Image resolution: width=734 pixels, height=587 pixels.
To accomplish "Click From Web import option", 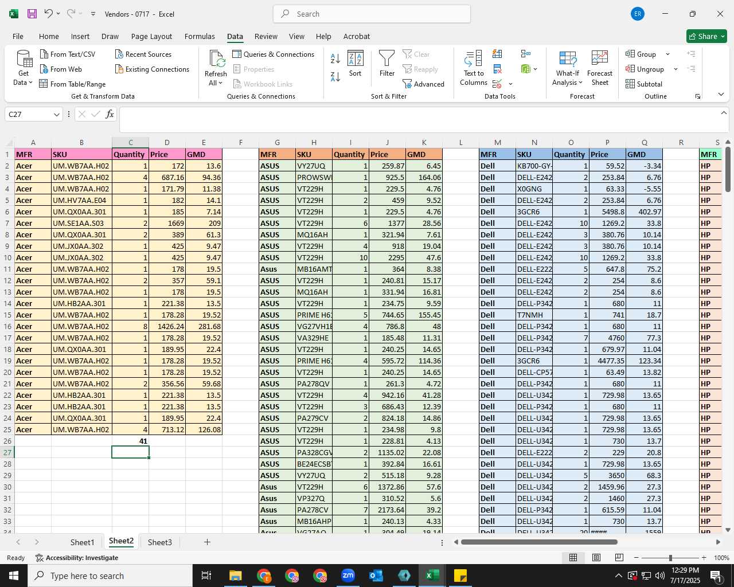I will 61,69.
